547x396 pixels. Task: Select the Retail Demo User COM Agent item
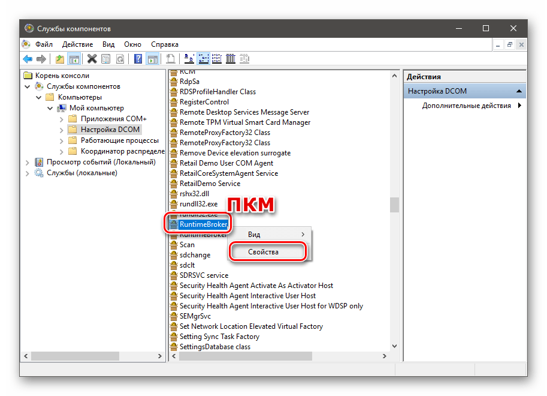[x=226, y=163]
